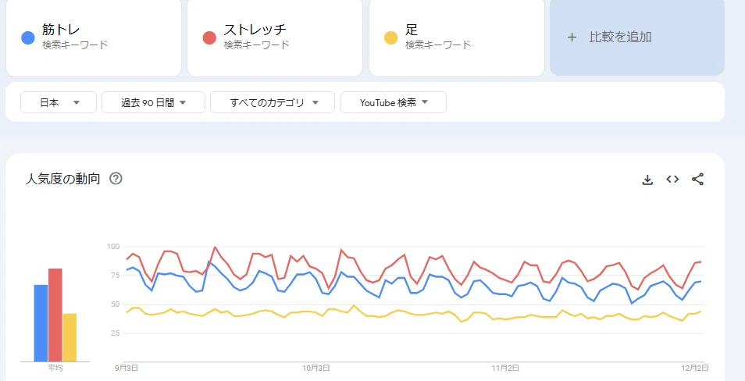745x381 pixels.
Task: Click the 12月2日 axis label
Action: pyautogui.click(x=696, y=369)
